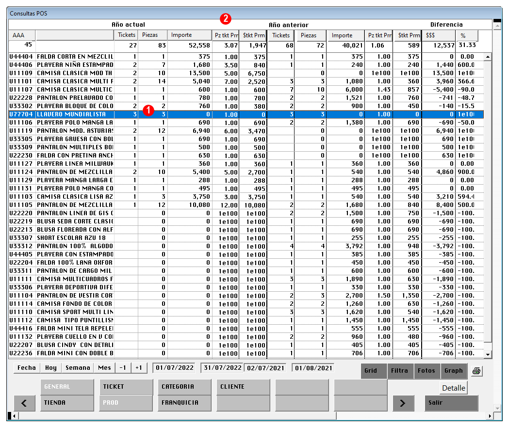This screenshot has height=426, width=508.
Task: Select the CATEGORIA report tab
Action: [185, 387]
